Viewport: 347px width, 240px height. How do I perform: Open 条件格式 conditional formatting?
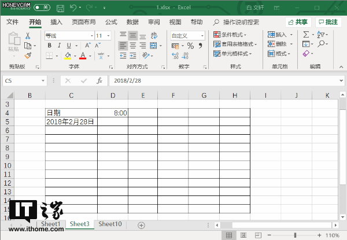[230, 35]
